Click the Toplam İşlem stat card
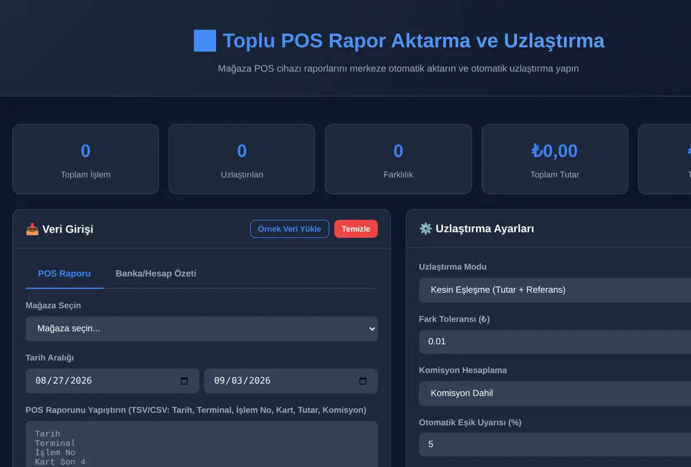Viewport: 691px width, 467px height. 85,159
